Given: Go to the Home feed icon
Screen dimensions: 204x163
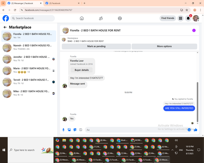Looking at the screenshot, I should [82, 18].
